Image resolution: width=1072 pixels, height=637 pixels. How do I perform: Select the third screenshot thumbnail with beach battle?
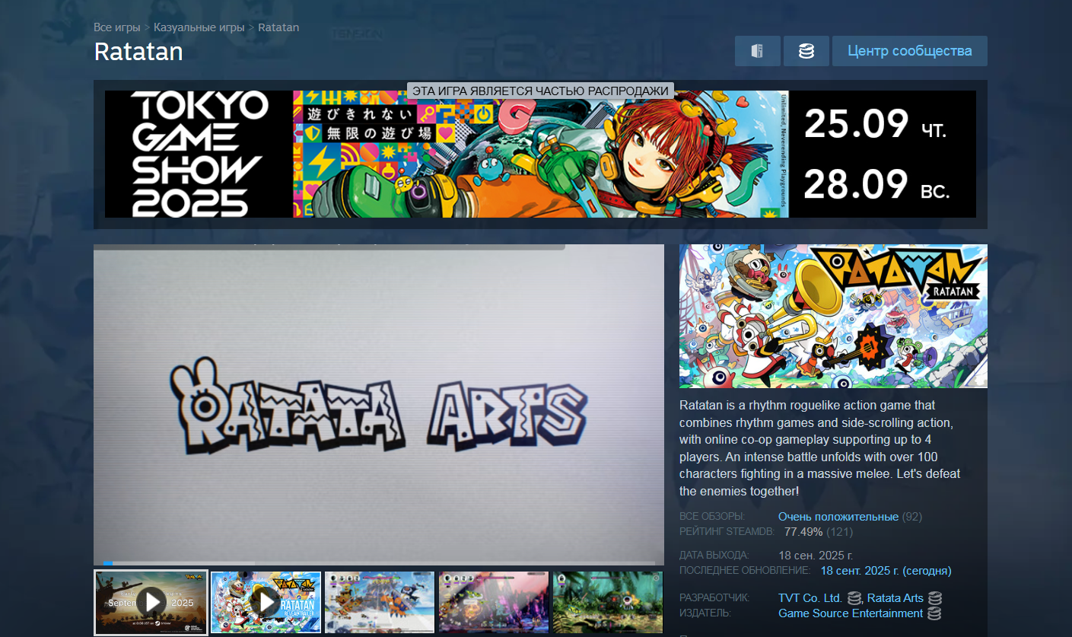pos(380,602)
